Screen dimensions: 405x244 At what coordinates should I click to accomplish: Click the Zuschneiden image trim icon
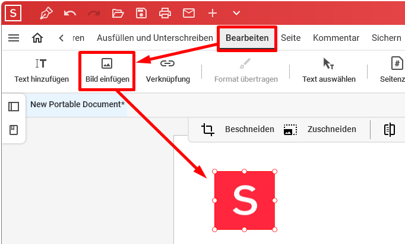click(x=290, y=129)
